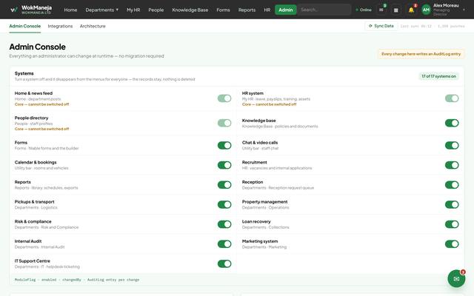Open the HR menu item
The width and height of the screenshot is (474, 296).
coord(267,10)
